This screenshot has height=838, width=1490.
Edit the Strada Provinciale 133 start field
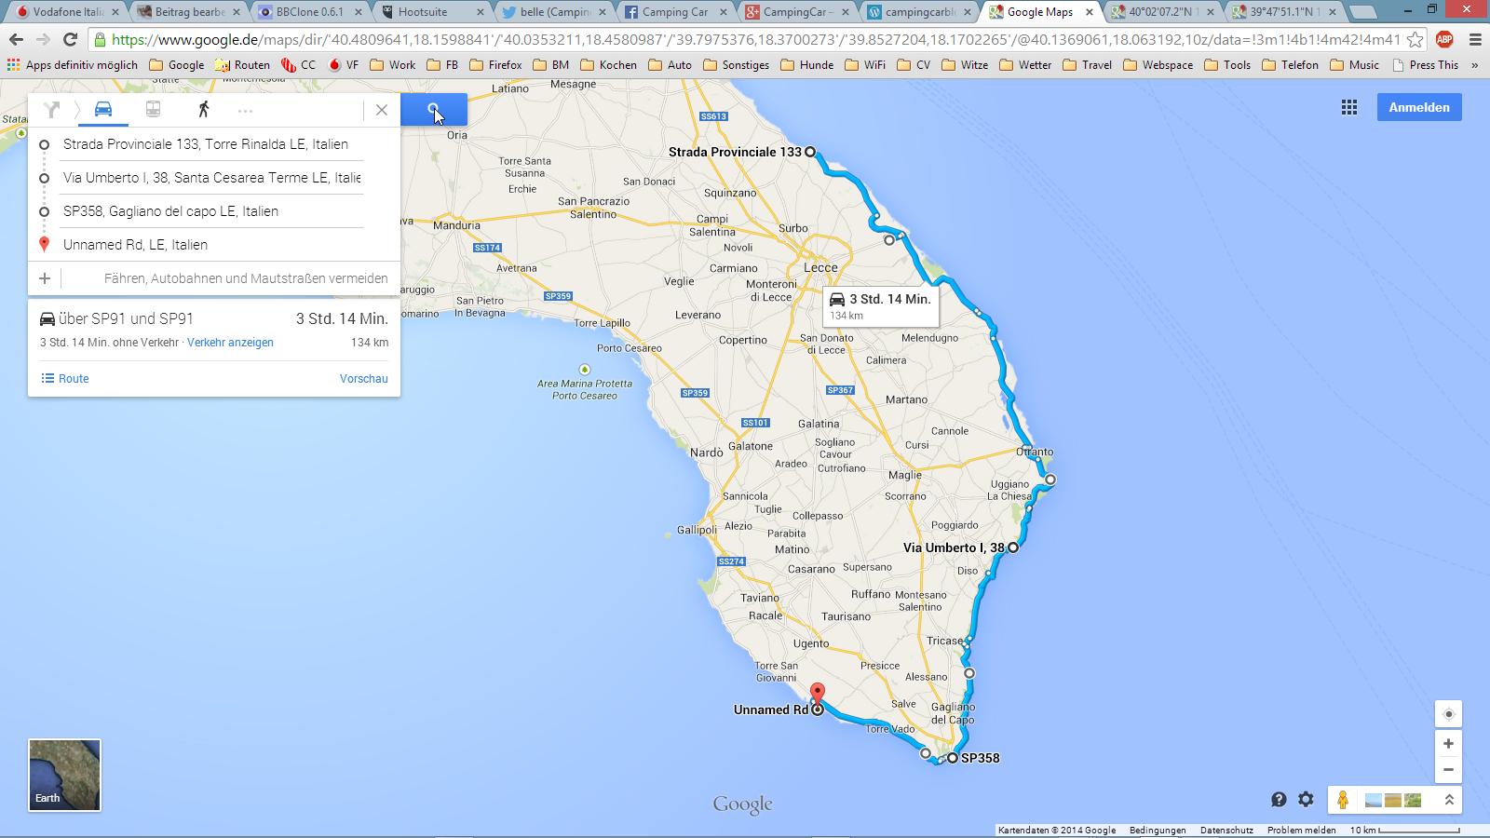click(213, 144)
